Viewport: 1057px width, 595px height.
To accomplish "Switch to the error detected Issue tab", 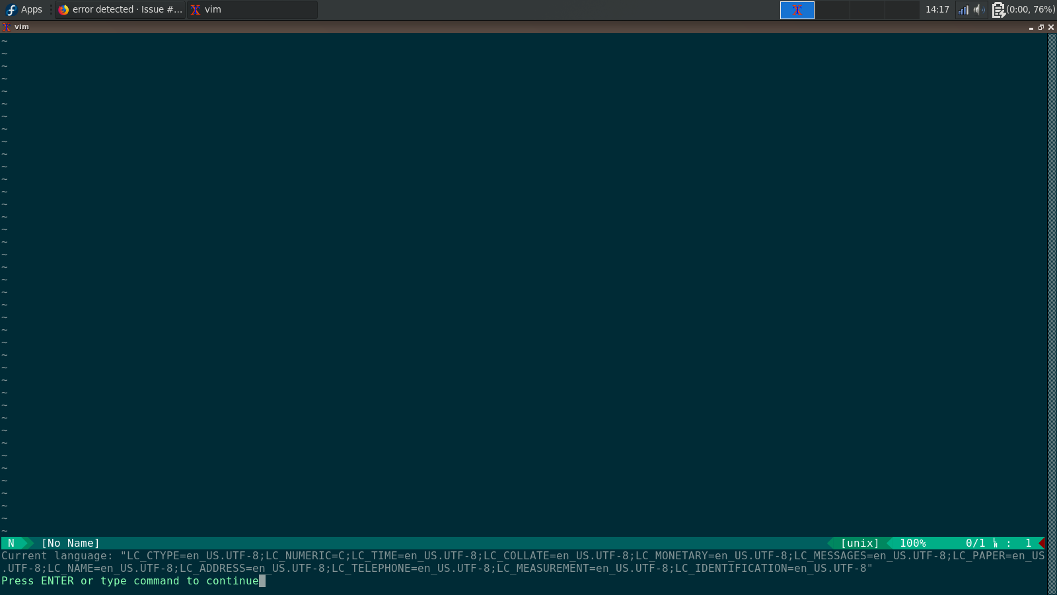I will (x=119, y=9).
